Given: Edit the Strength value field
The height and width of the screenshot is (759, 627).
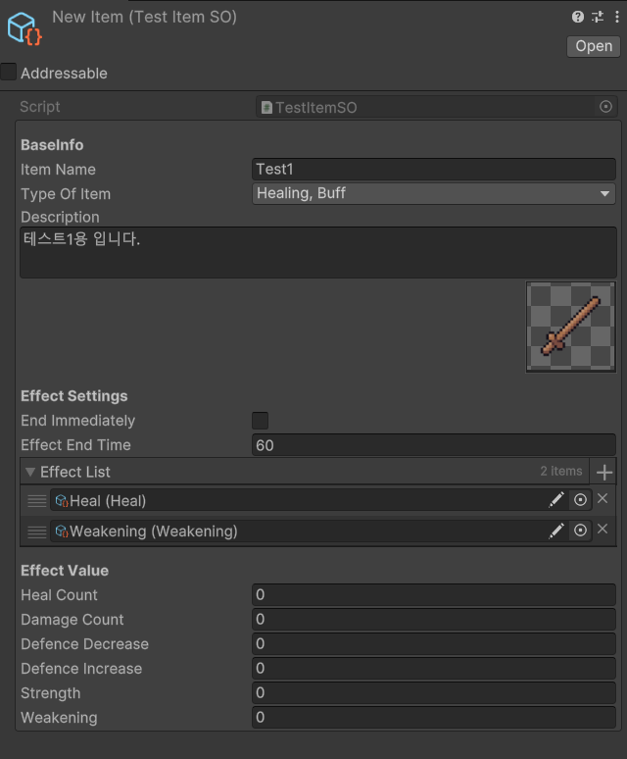Looking at the screenshot, I should tap(434, 692).
